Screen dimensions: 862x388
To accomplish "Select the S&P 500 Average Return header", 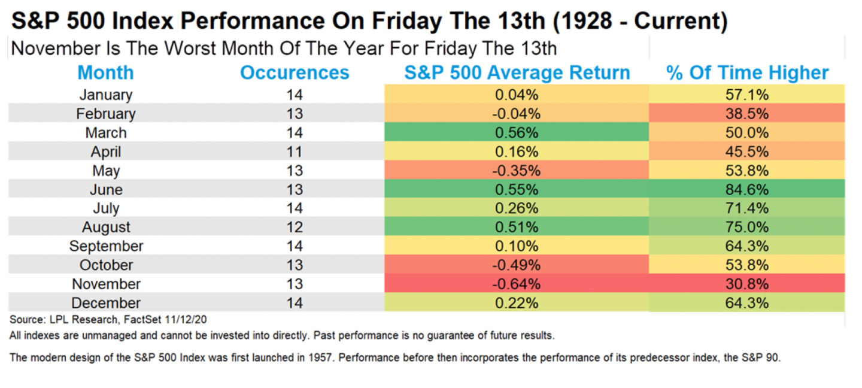I will tap(517, 73).
